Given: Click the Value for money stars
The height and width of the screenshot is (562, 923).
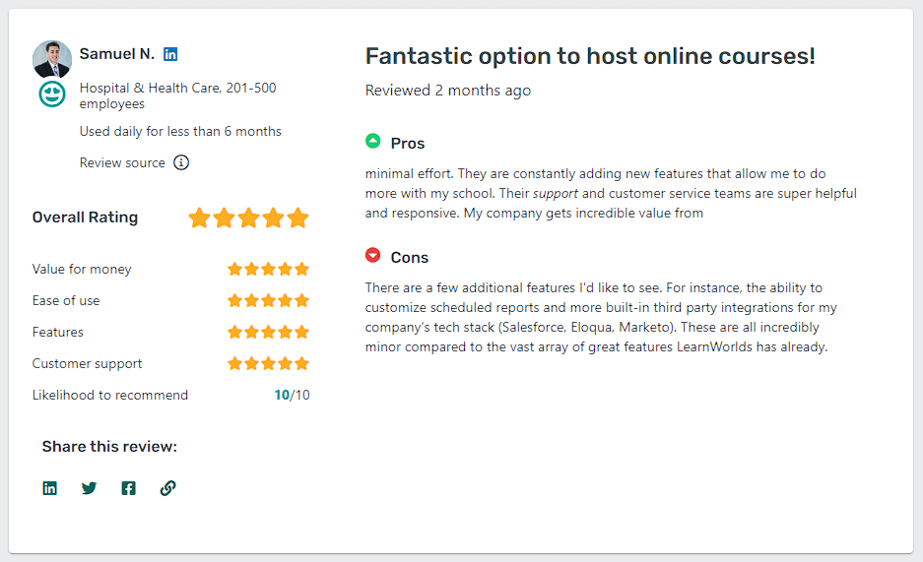Looking at the screenshot, I should tap(268, 269).
